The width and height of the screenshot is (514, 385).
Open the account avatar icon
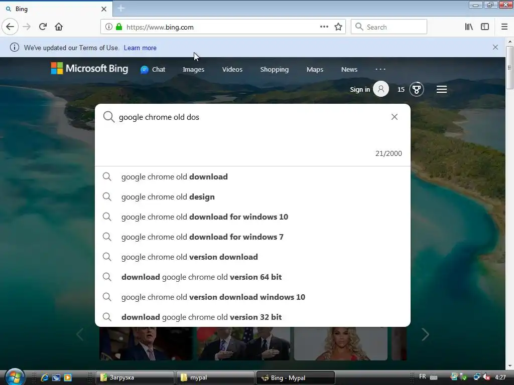pos(381,89)
